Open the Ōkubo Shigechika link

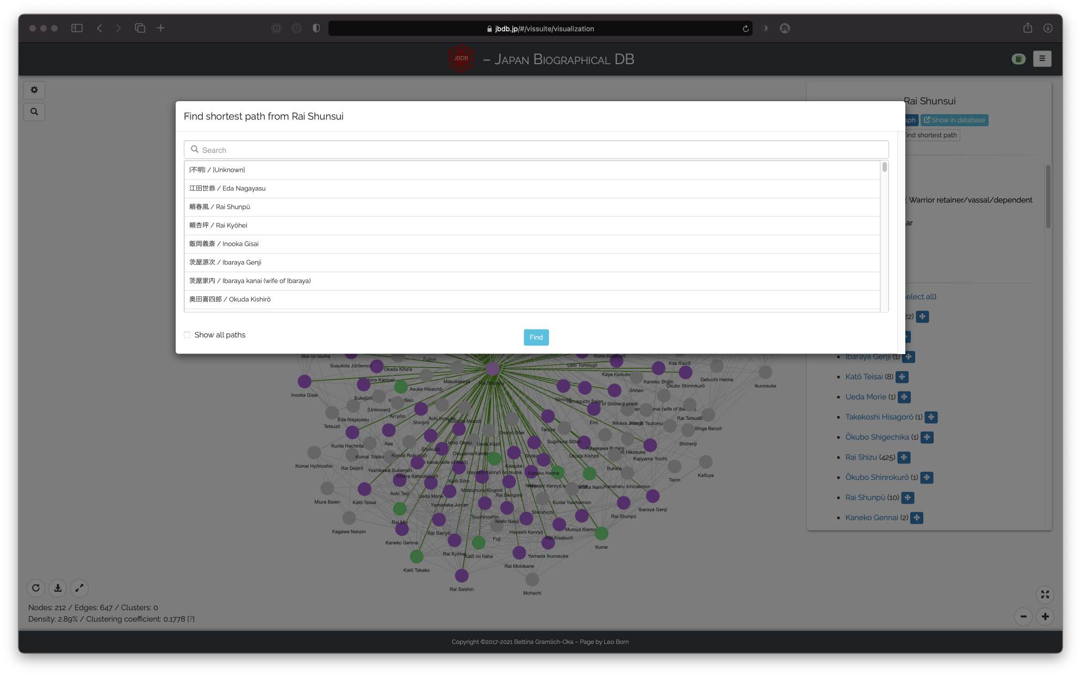[877, 437]
